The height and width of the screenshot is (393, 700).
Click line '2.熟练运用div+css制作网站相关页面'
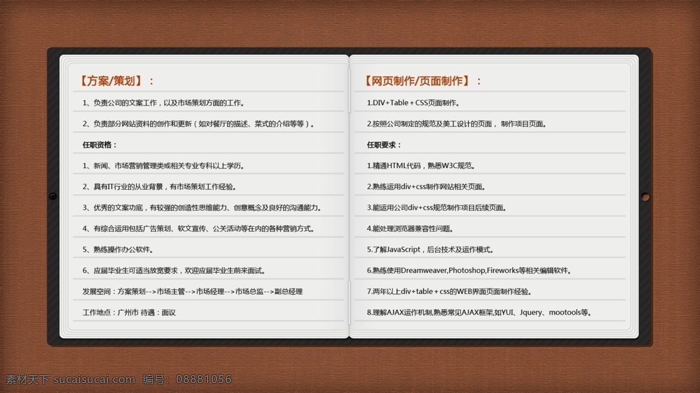click(426, 187)
